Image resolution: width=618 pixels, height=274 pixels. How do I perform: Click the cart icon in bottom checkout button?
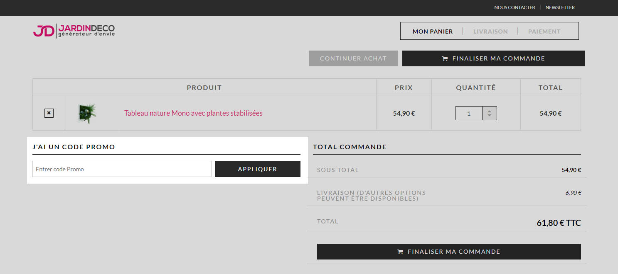(x=400, y=252)
